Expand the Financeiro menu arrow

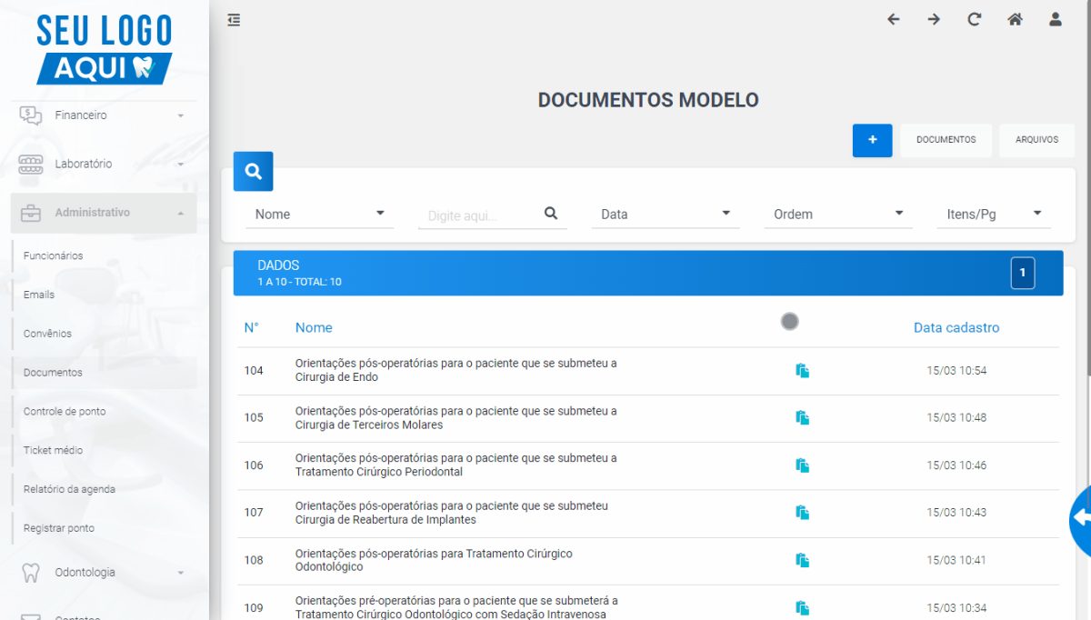coord(180,115)
